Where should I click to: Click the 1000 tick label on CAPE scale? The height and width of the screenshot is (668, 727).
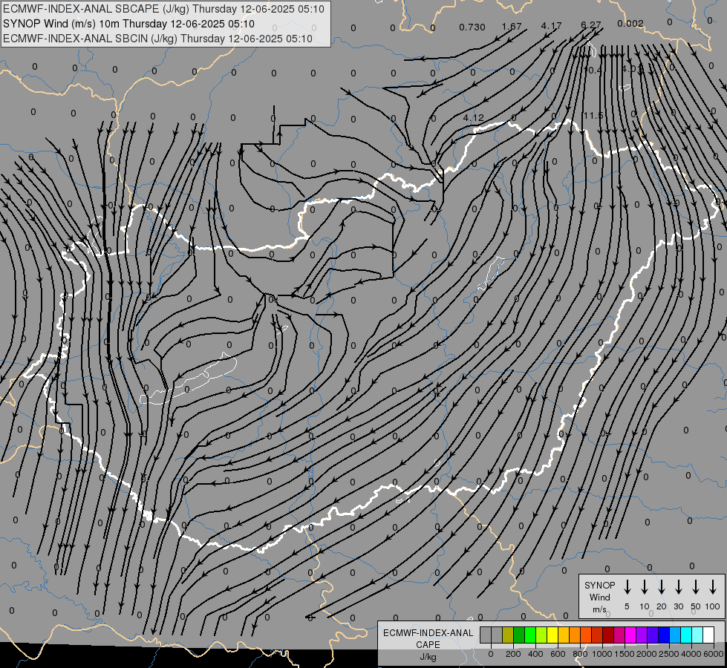tap(602, 654)
